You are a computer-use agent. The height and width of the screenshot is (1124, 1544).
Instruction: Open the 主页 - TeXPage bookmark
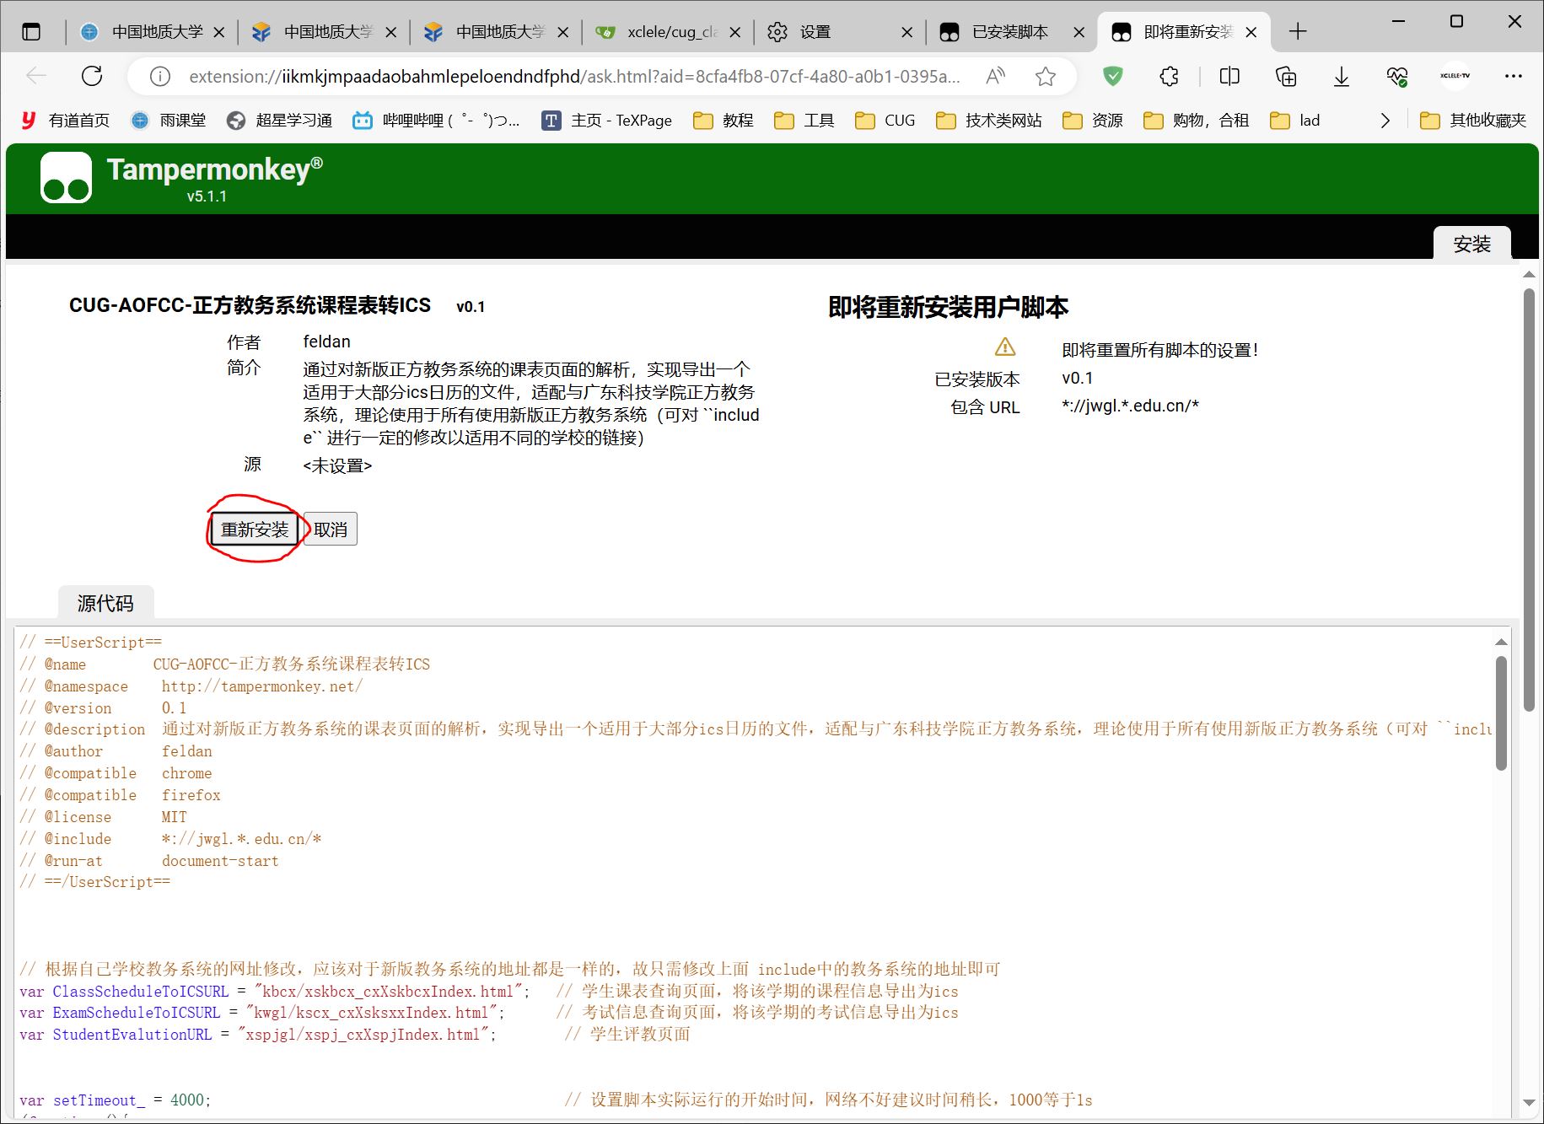coord(607,121)
